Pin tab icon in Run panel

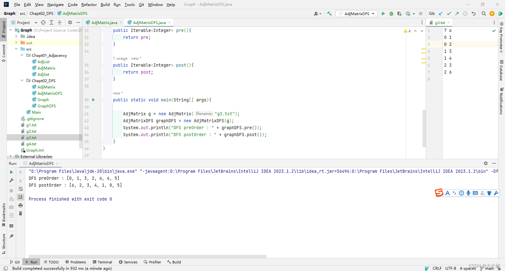[x=11, y=236]
